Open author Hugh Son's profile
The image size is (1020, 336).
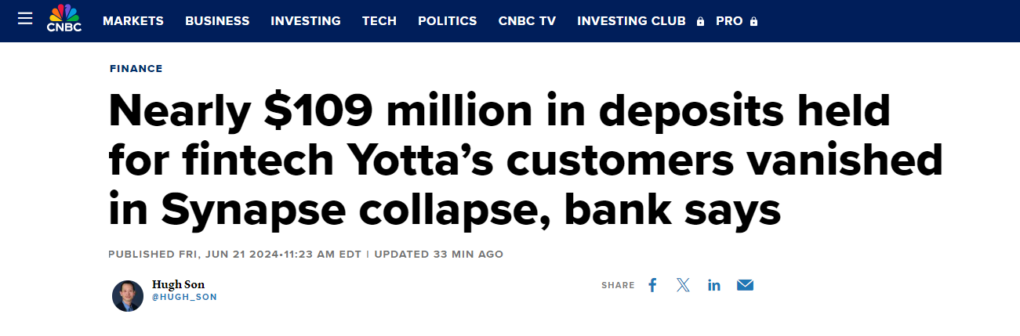click(178, 284)
